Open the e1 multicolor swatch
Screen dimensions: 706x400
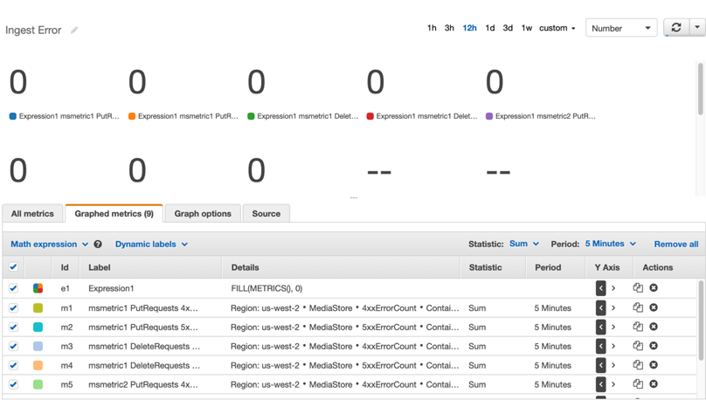pyautogui.click(x=38, y=288)
